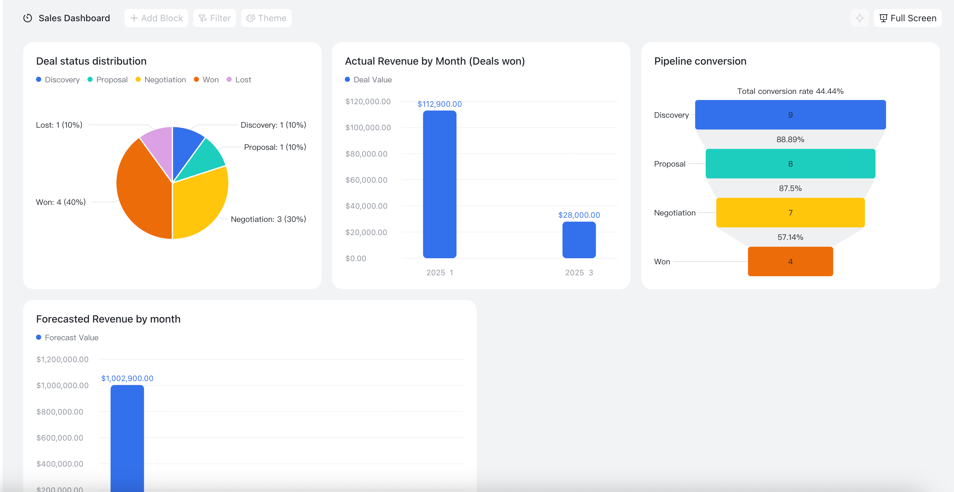Click the 2025 1 axis label
The image size is (954, 492).
pyautogui.click(x=440, y=272)
